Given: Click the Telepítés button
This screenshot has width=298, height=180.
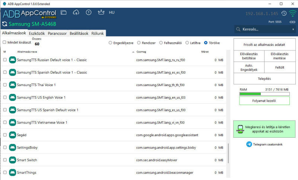Looking at the screenshot, I should point(264,79).
